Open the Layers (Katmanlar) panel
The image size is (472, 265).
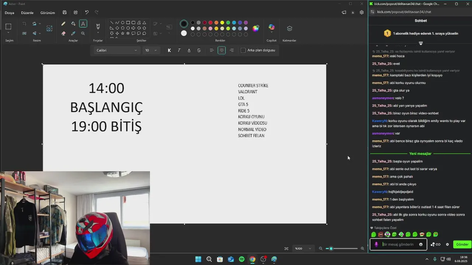coord(289,28)
